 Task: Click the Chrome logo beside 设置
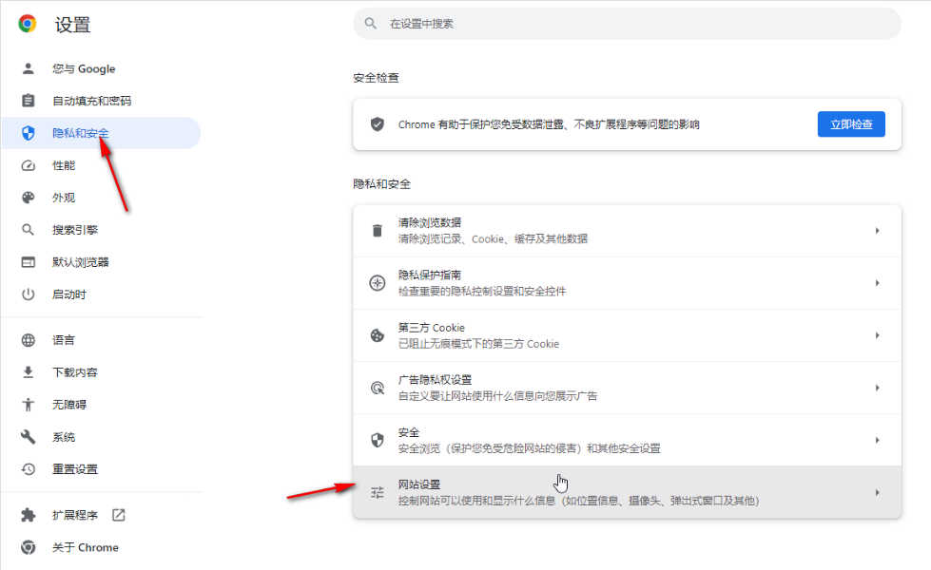[x=28, y=24]
